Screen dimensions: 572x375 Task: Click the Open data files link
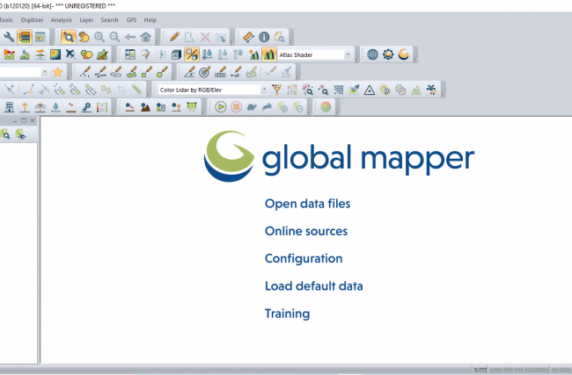point(307,204)
